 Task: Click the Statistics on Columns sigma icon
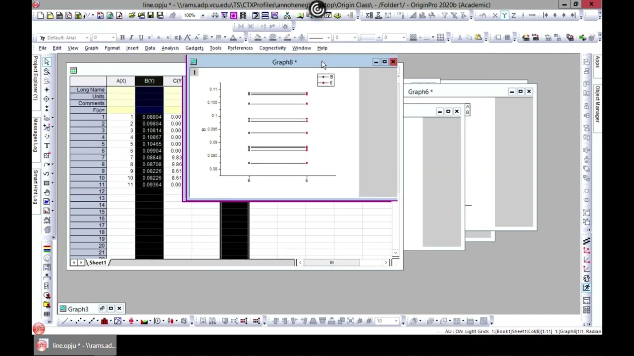369,15
